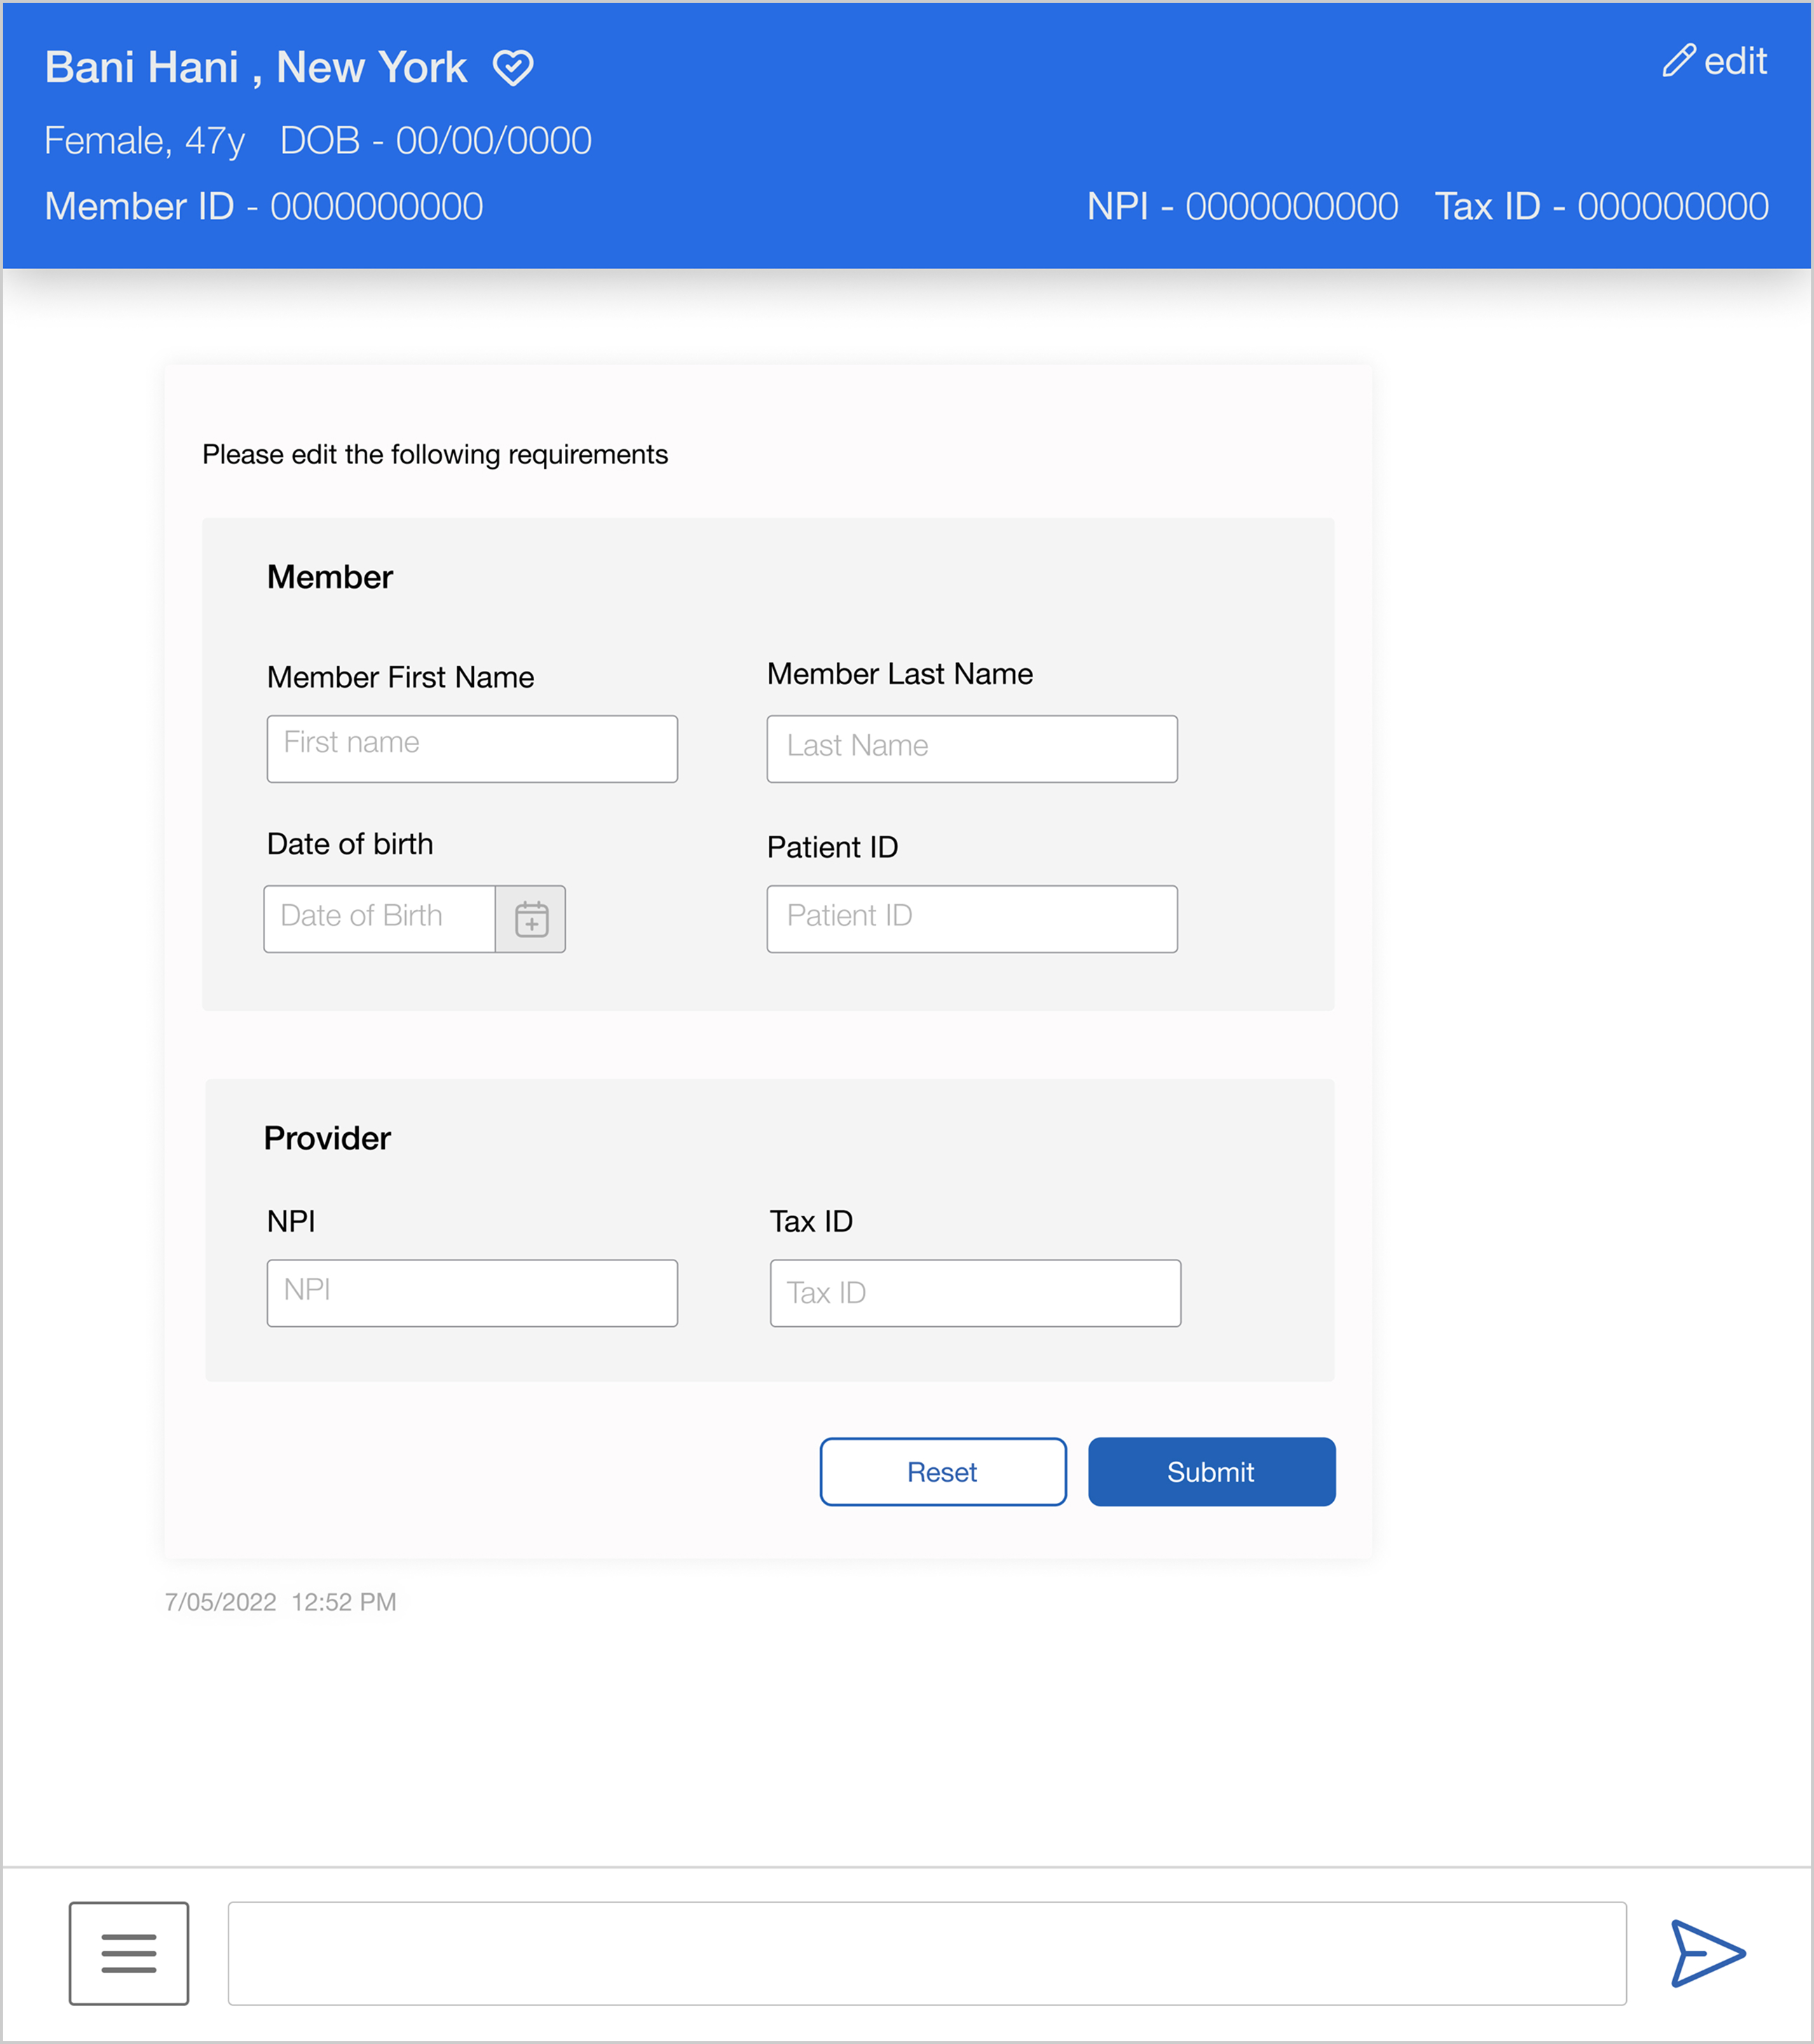Click the Date of Birth text field
The height and width of the screenshot is (2044, 1814).
pos(379,918)
